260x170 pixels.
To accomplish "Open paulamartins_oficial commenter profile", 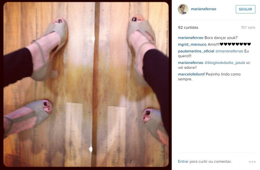I will 196,51.
